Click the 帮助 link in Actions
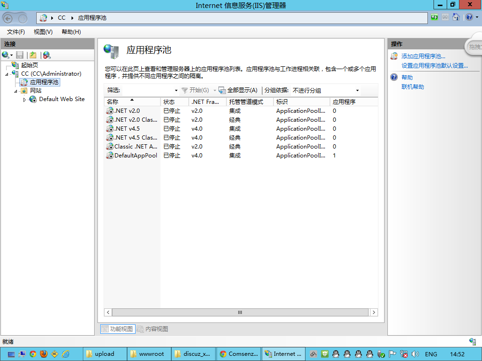Image resolution: width=482 pixels, height=361 pixels. click(407, 78)
